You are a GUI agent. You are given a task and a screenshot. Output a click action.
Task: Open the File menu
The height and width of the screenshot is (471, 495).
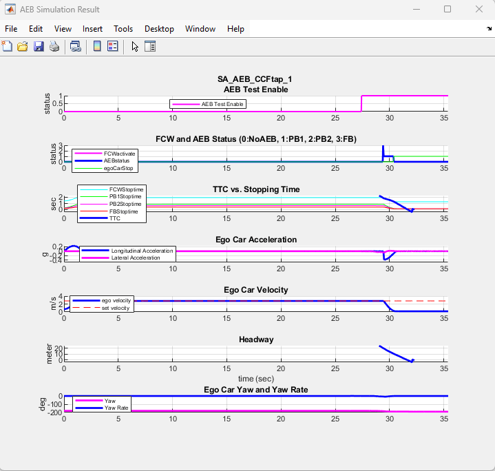pyautogui.click(x=11, y=29)
